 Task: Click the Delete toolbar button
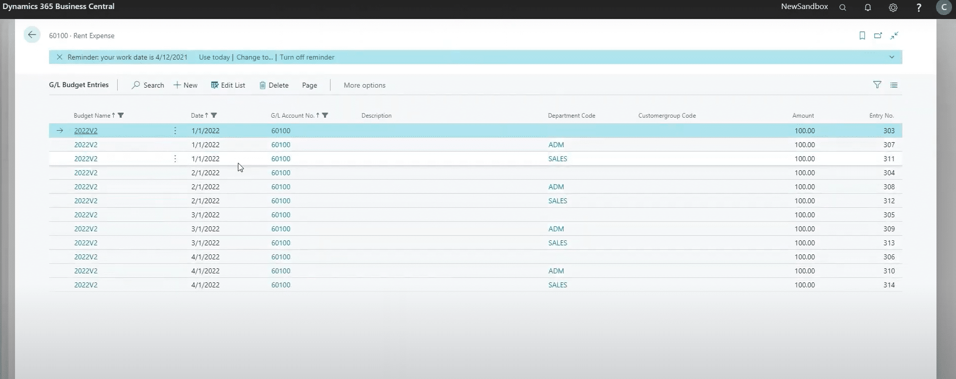(x=274, y=86)
